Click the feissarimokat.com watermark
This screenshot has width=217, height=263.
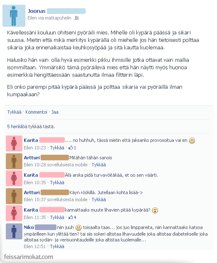coord(28,257)
